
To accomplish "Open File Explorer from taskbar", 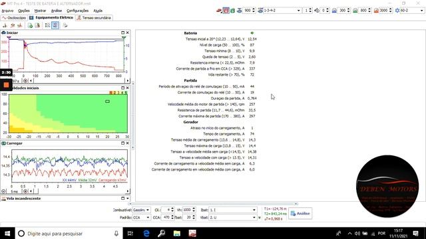I will 177,233.
